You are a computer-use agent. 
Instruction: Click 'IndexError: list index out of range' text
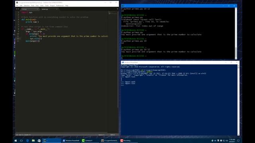pos(142,26)
